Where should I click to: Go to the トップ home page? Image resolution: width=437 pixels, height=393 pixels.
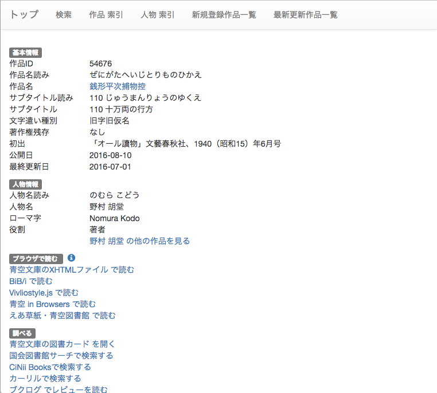coord(24,14)
